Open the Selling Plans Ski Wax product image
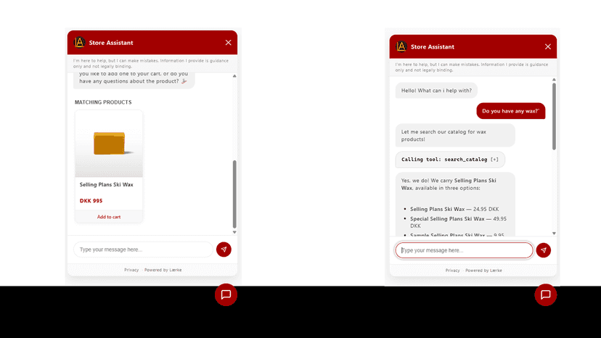Screen dimensions: 601x338 (x=109, y=144)
